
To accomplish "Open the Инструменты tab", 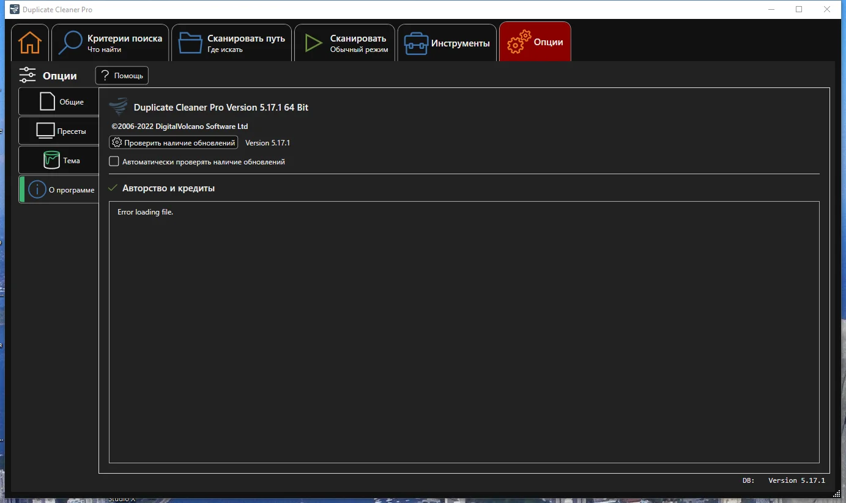I will click(447, 43).
